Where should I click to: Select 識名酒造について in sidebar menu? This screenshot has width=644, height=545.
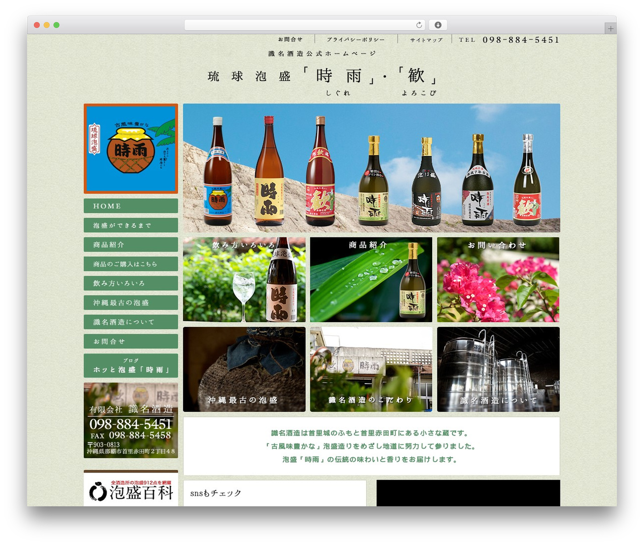point(131,322)
